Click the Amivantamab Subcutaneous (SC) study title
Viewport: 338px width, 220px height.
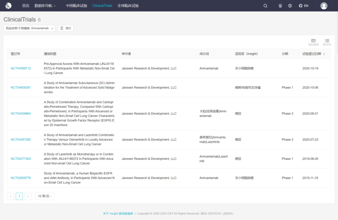point(79,87)
